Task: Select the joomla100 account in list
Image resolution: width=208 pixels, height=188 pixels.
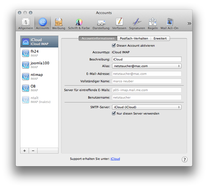Action: tap(39, 65)
